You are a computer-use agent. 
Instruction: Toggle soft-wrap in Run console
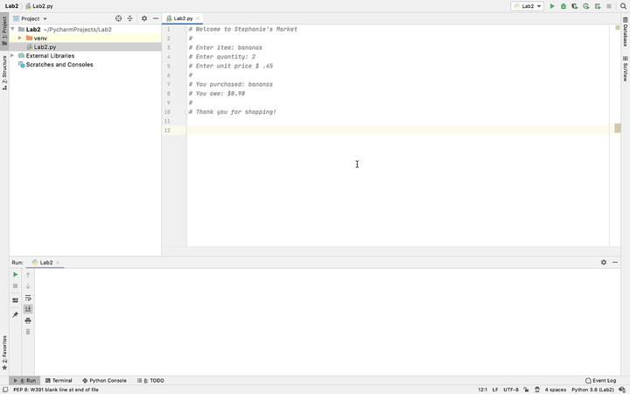click(x=28, y=298)
